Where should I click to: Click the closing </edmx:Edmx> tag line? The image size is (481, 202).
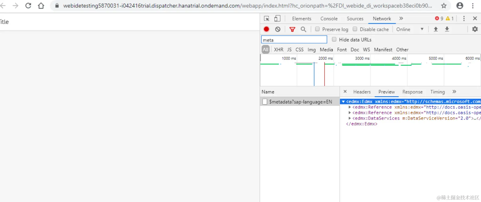pos(362,124)
